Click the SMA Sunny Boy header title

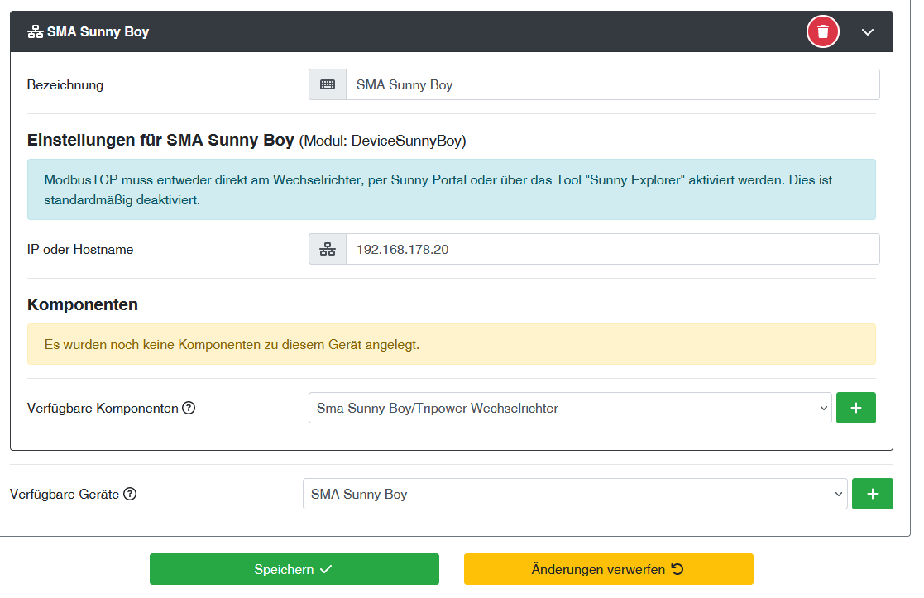pos(98,32)
